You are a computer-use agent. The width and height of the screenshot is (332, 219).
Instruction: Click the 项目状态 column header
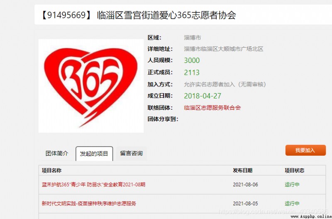(x=295, y=171)
